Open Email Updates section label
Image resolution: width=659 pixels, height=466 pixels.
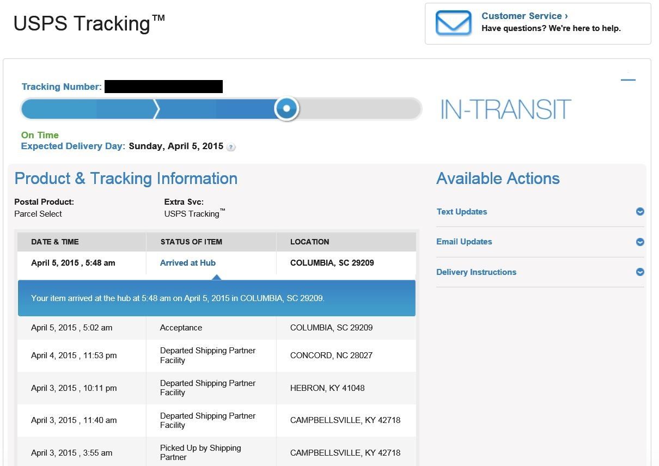pyautogui.click(x=464, y=242)
